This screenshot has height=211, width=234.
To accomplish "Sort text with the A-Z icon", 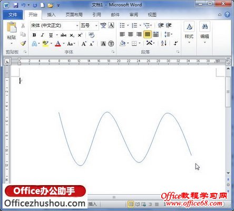I will pos(164,43).
